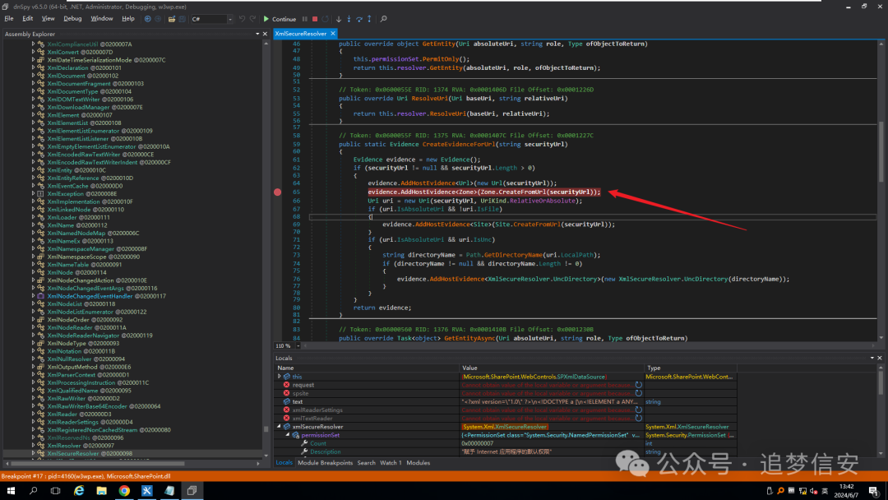Click the Stop debugging red square icon
Viewport: 888px width, 500px height.
coord(314,19)
